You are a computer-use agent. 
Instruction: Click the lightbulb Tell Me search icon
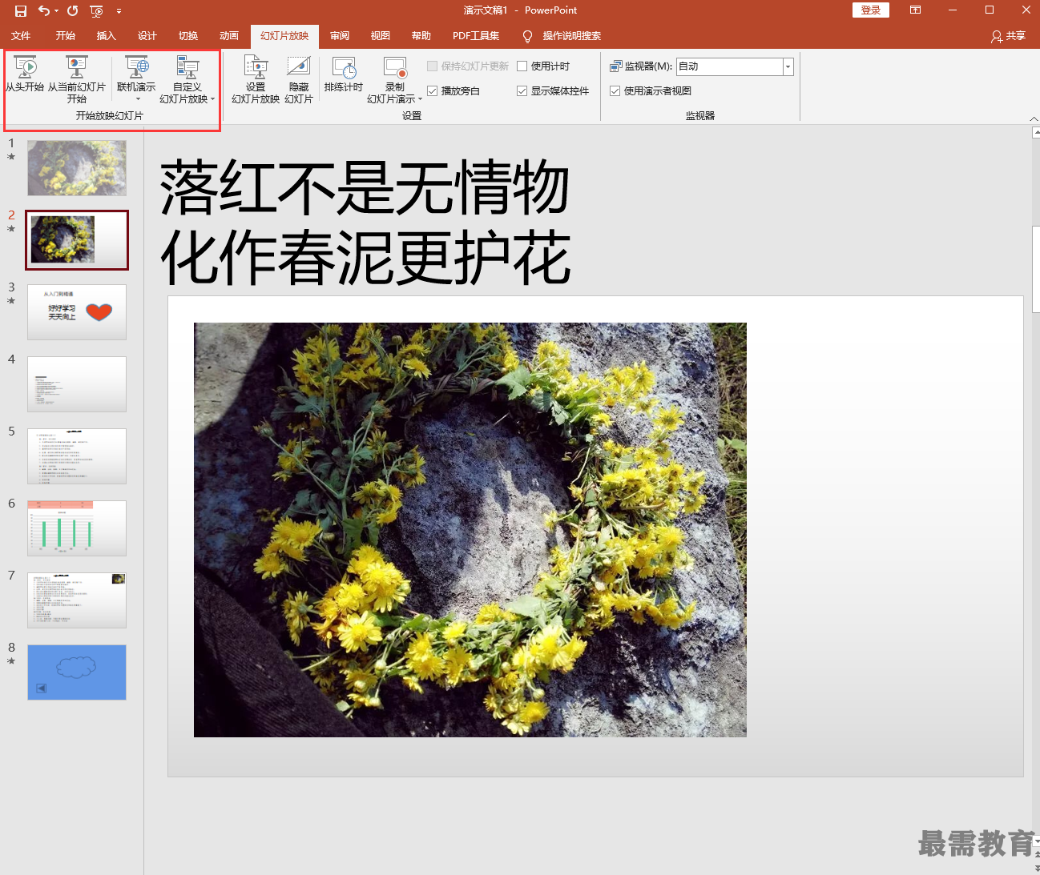click(x=527, y=36)
